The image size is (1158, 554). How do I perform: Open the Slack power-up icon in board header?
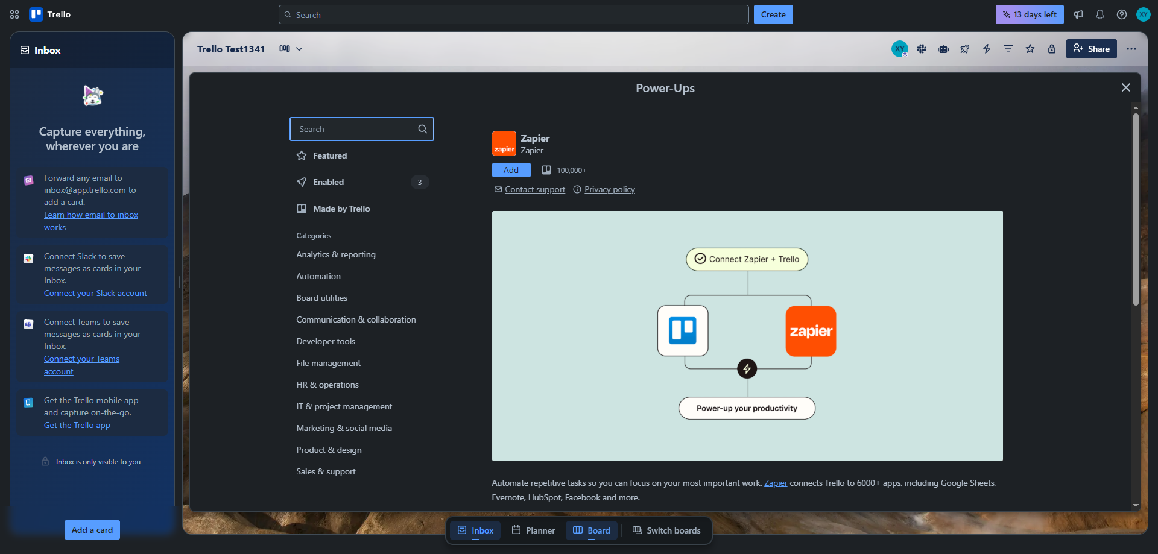922,49
